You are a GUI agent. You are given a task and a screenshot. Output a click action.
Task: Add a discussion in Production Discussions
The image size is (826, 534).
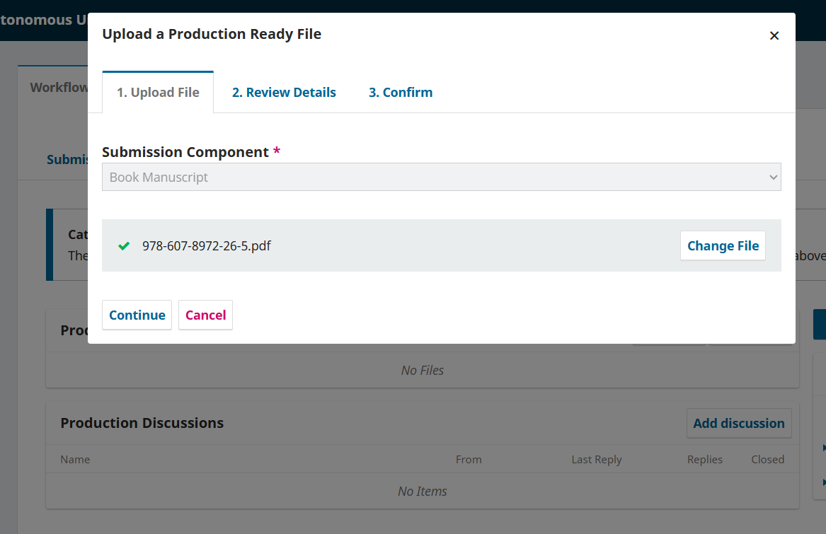pyautogui.click(x=738, y=424)
